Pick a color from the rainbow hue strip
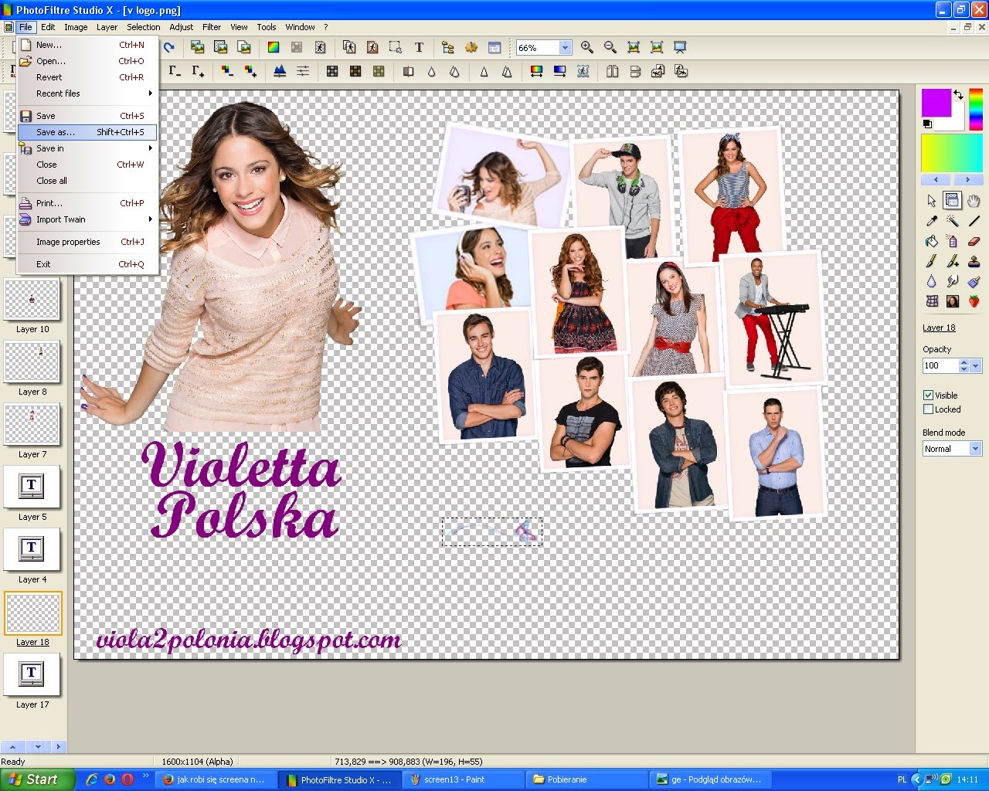Image resolution: width=989 pixels, height=791 pixels. click(x=976, y=109)
